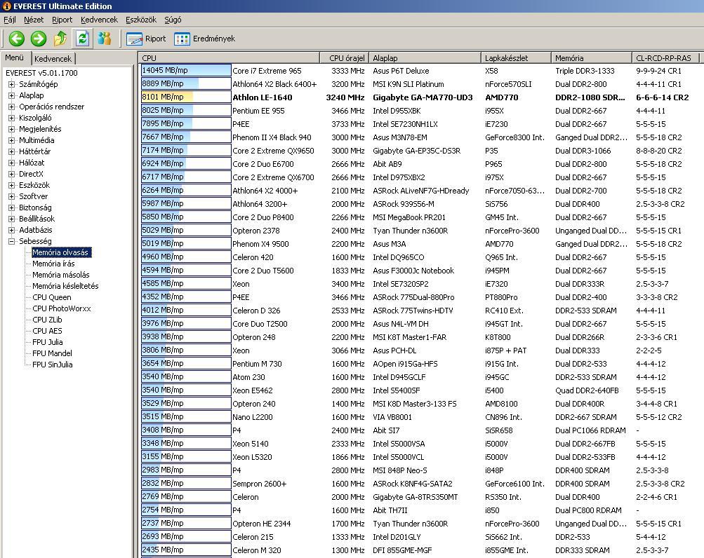Expand the Kiszolgáló tree node

(x=12, y=118)
